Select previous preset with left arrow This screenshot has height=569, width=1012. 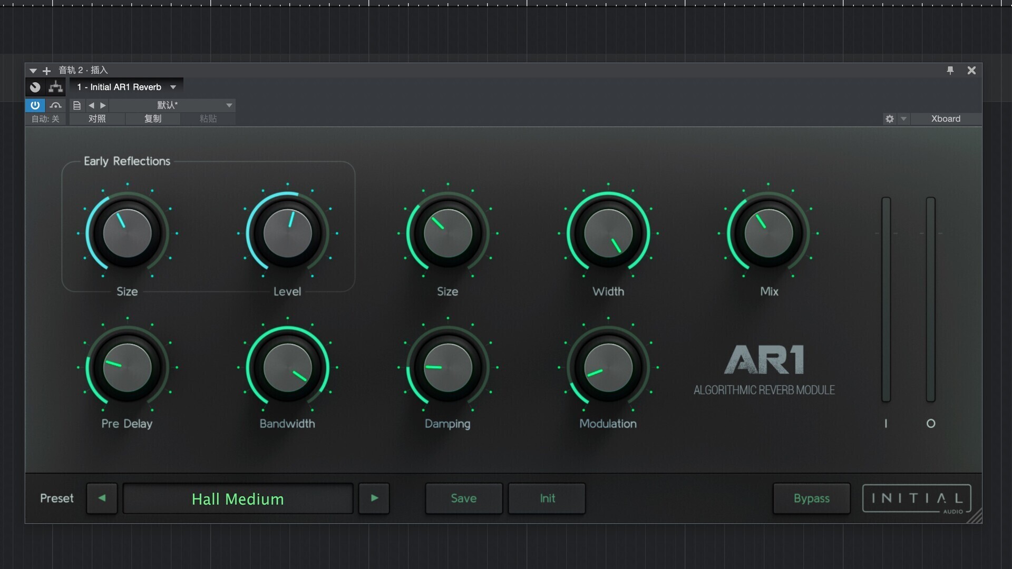coord(102,498)
